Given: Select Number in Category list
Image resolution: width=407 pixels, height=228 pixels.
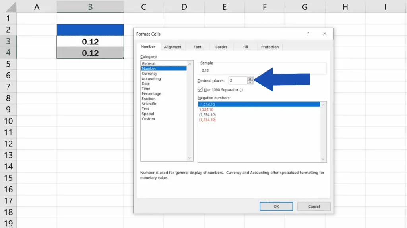Looking at the screenshot, I should tap(163, 68).
